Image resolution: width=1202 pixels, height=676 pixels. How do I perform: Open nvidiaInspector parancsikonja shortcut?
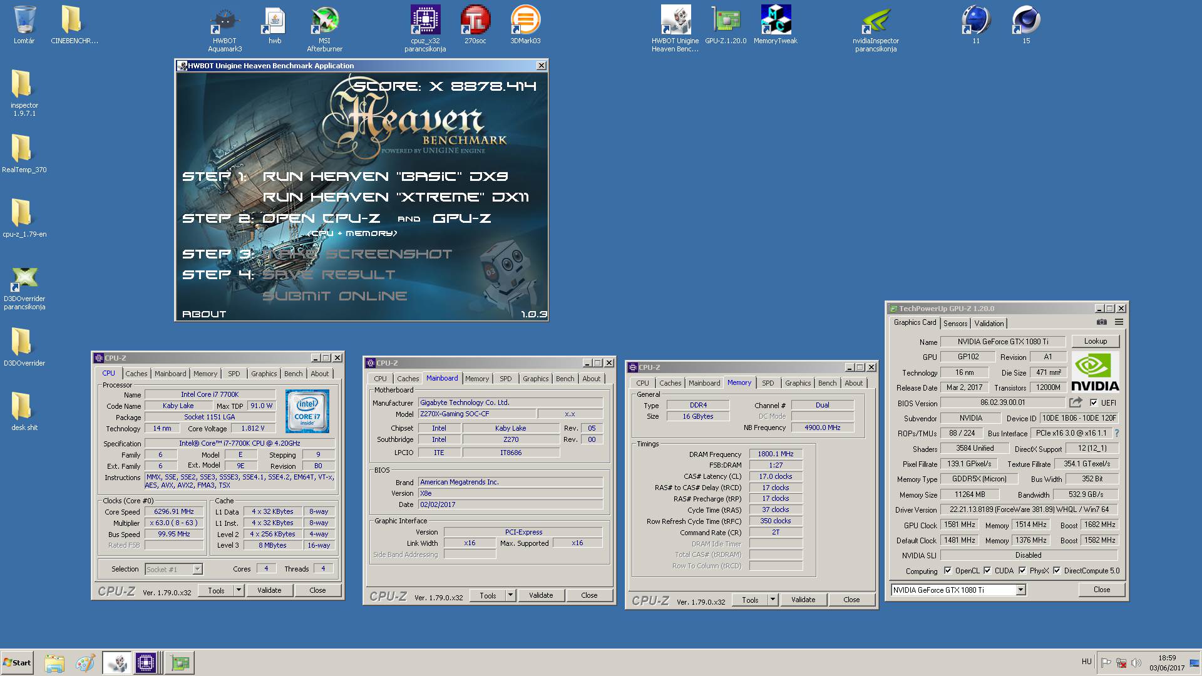(876, 29)
